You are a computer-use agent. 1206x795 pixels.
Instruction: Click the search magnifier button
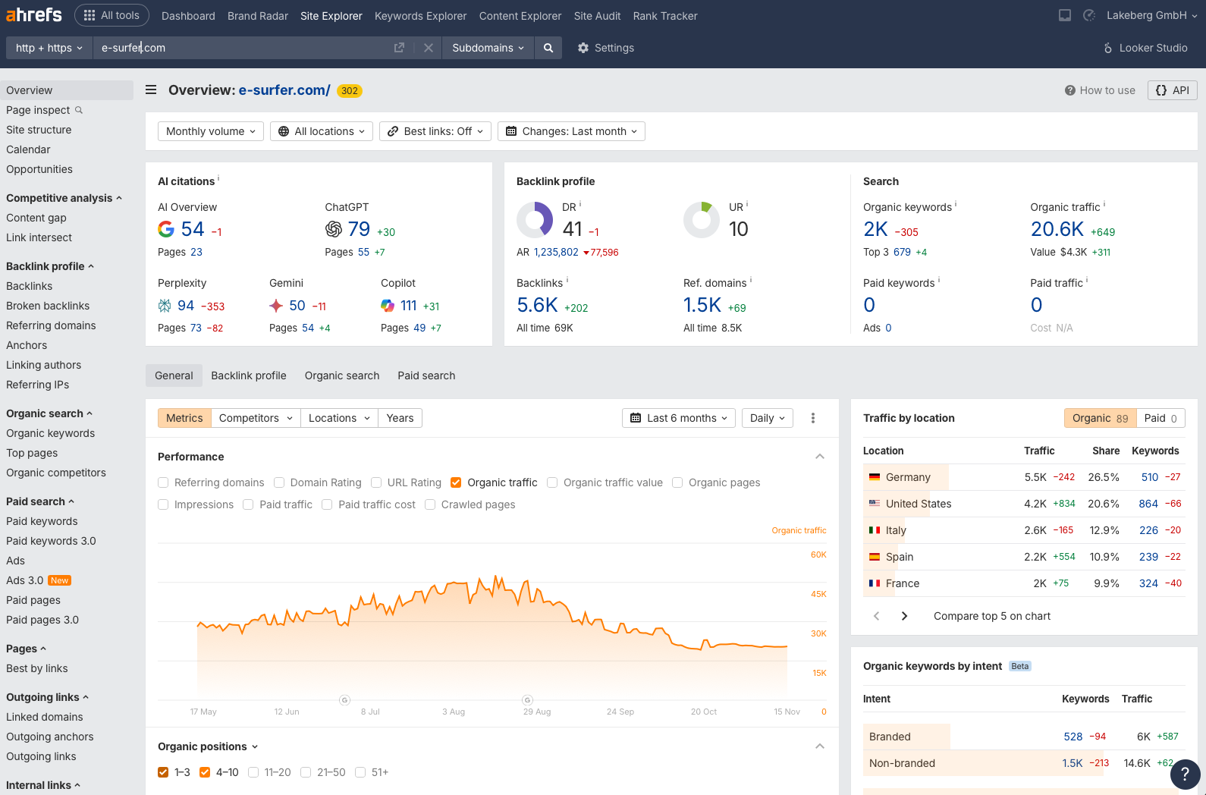548,48
